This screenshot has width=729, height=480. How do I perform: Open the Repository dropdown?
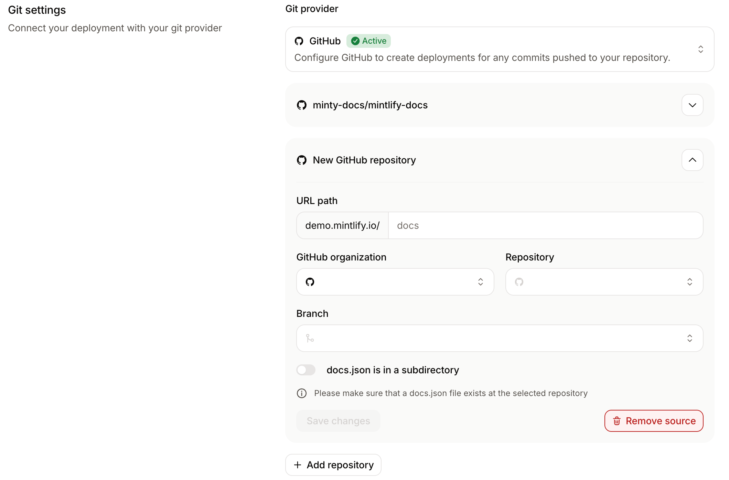[604, 282]
